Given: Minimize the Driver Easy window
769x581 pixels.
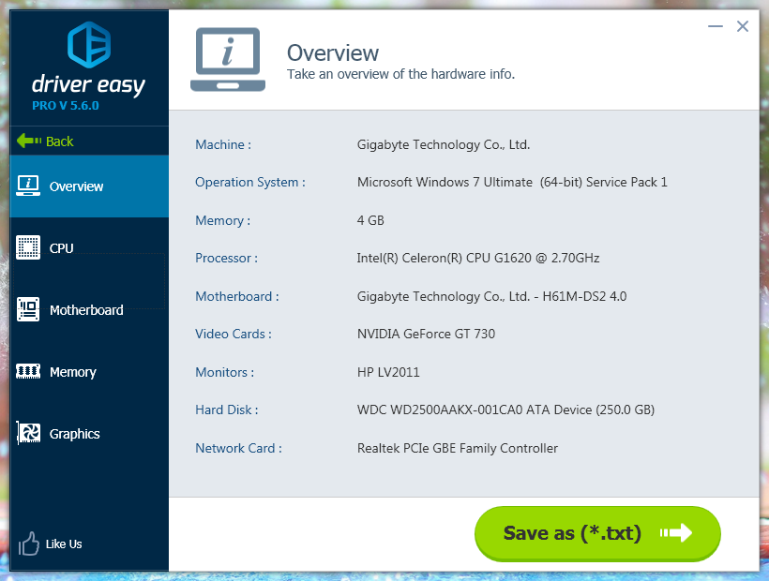Looking at the screenshot, I should click(x=716, y=26).
